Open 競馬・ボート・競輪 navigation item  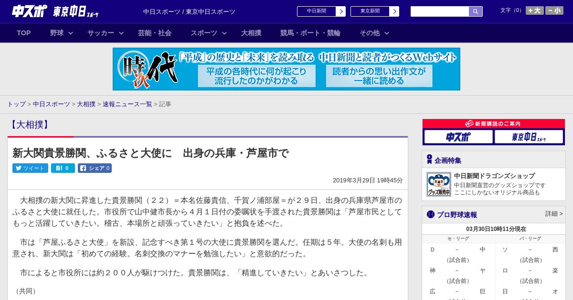(310, 33)
